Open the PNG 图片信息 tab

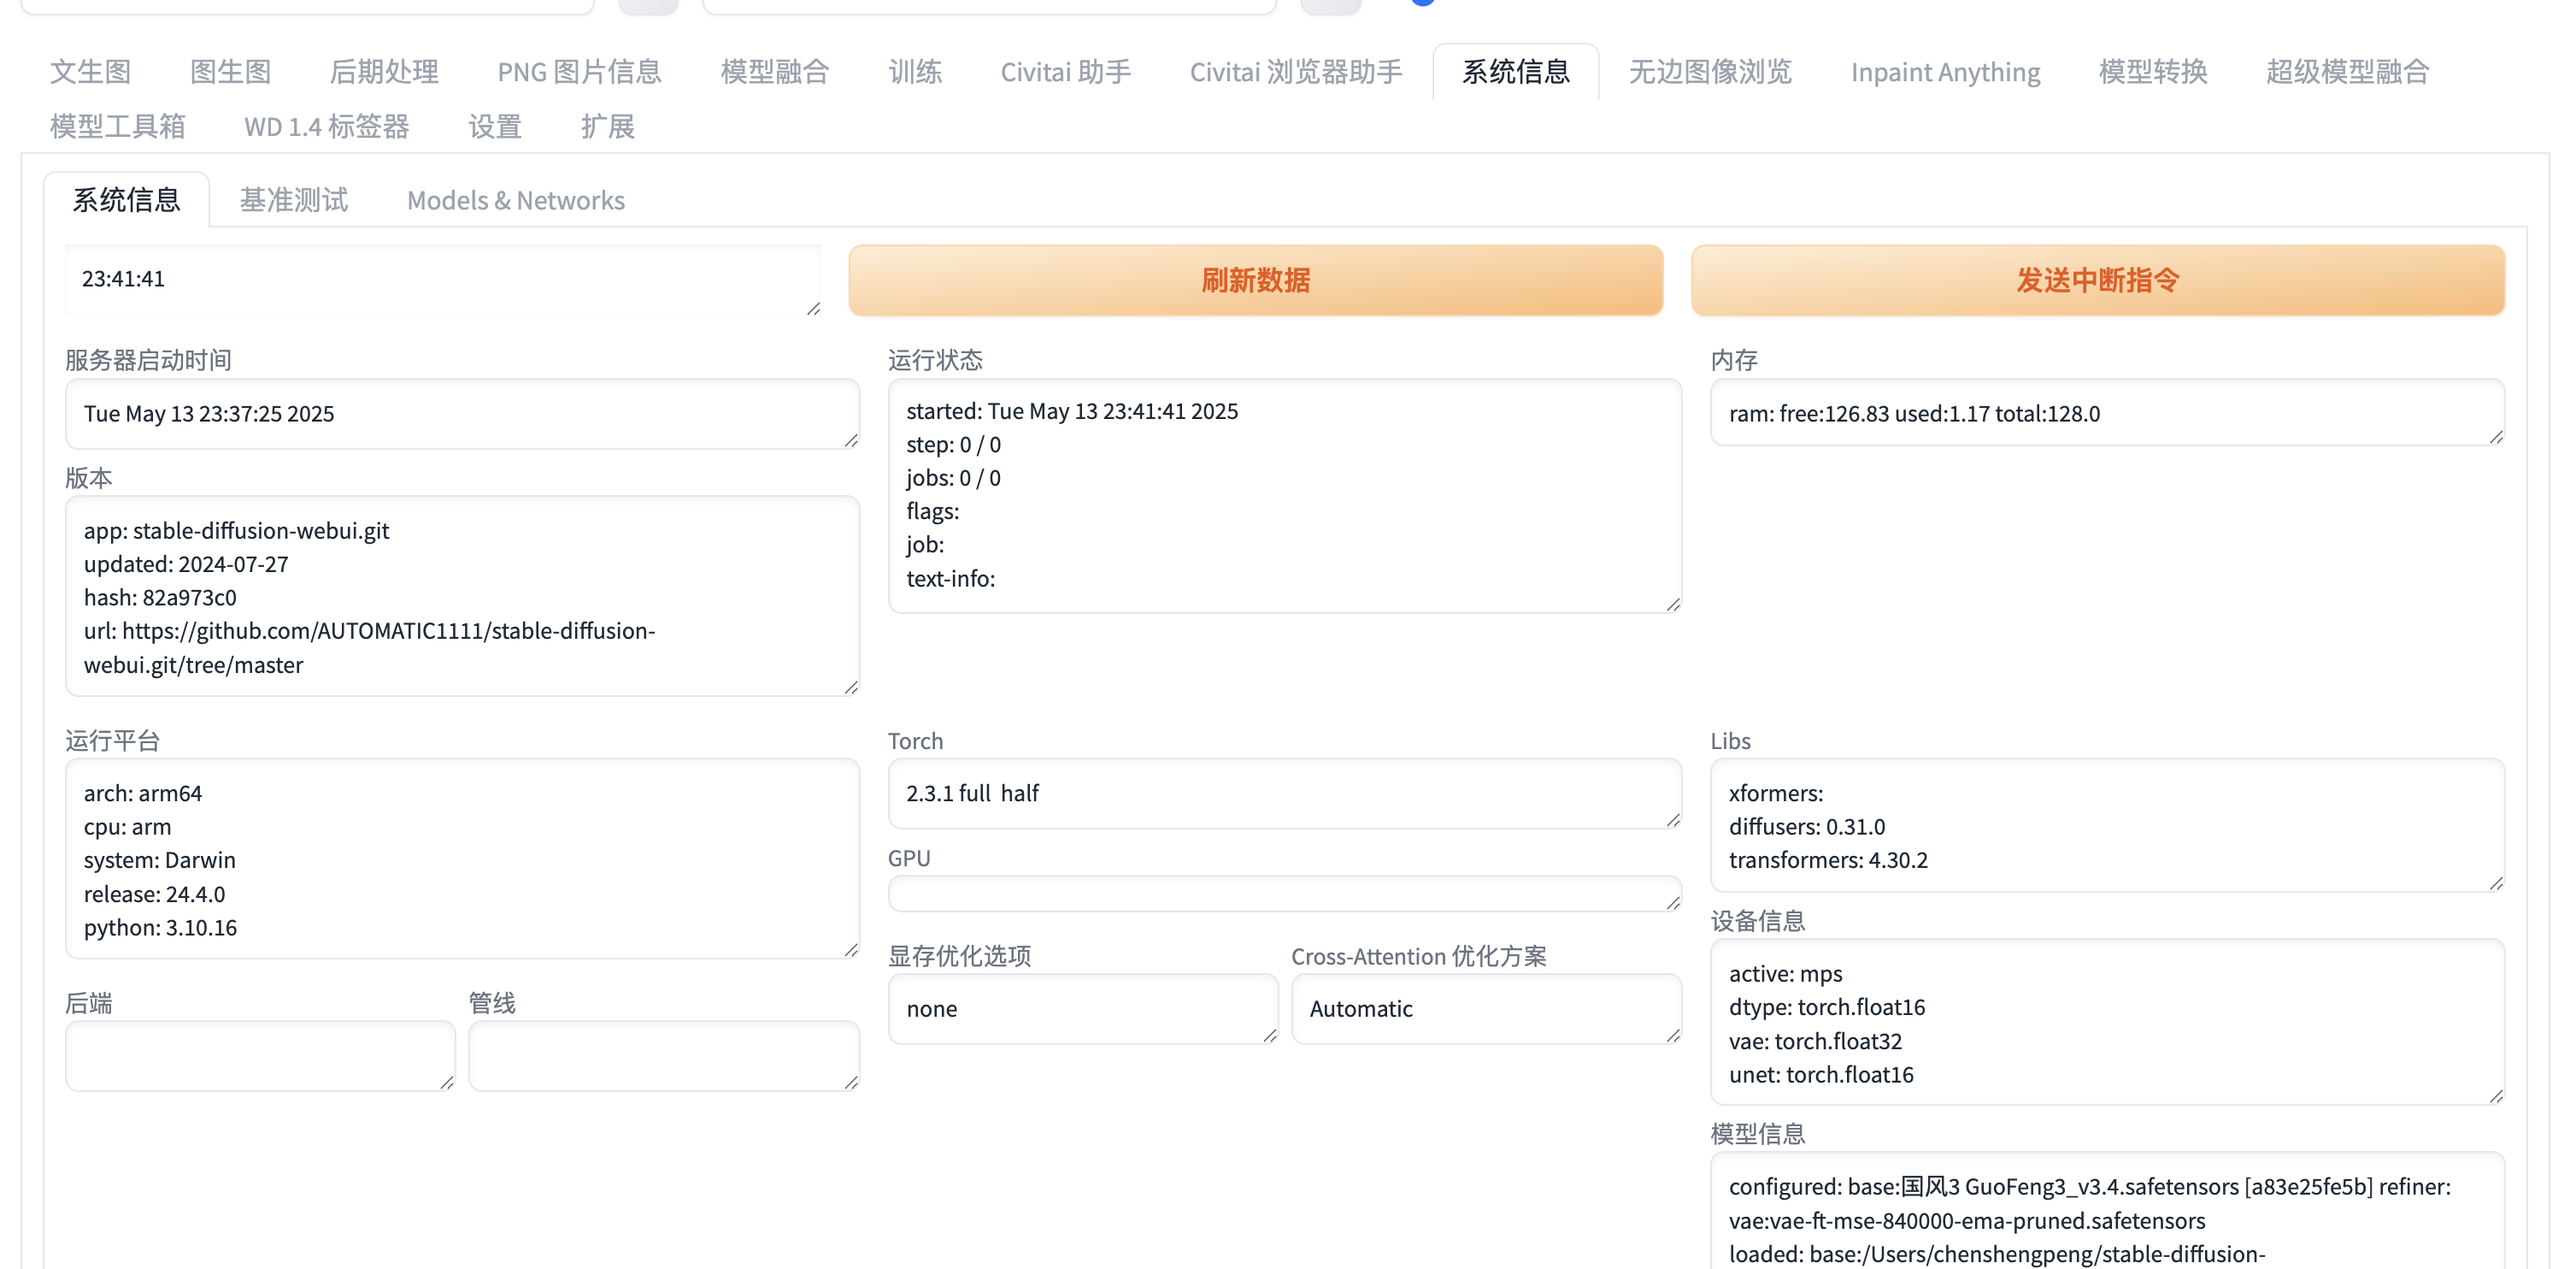pos(579,72)
